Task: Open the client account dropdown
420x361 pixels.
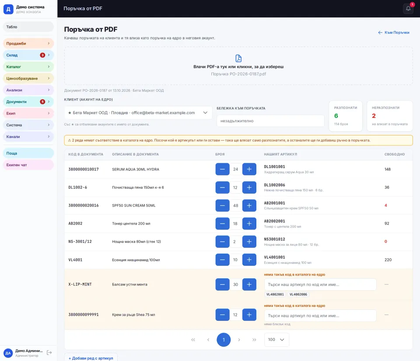Action: coord(138,113)
